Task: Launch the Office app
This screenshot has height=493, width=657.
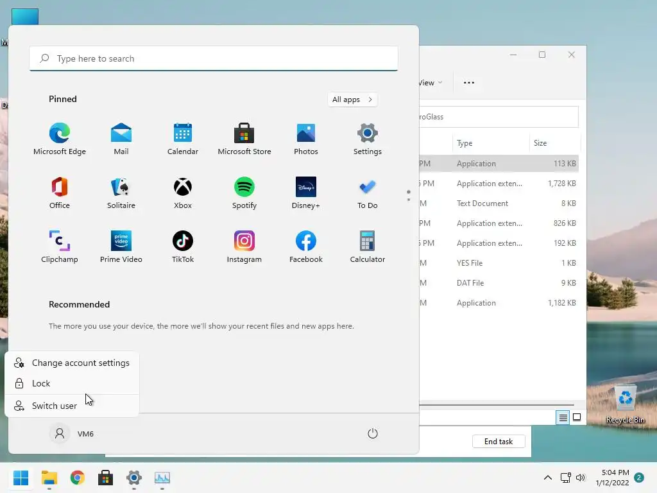Action: coord(60,193)
